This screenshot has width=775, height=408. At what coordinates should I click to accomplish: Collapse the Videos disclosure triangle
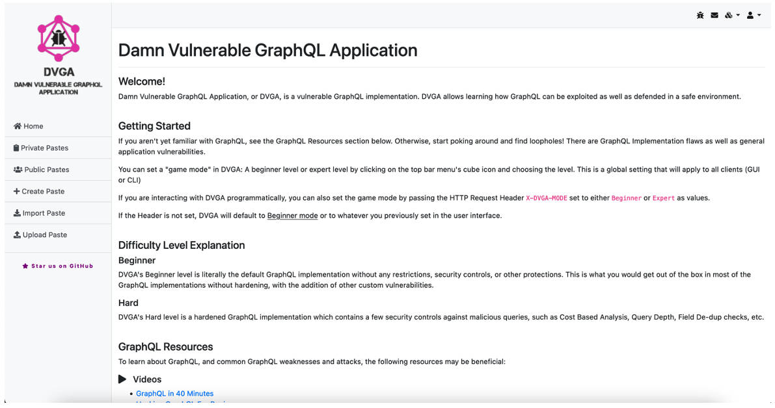[x=122, y=379]
